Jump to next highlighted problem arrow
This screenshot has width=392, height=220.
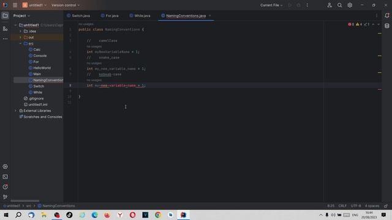(x=379, y=24)
